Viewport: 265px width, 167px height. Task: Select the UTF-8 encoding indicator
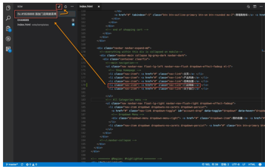236,164
